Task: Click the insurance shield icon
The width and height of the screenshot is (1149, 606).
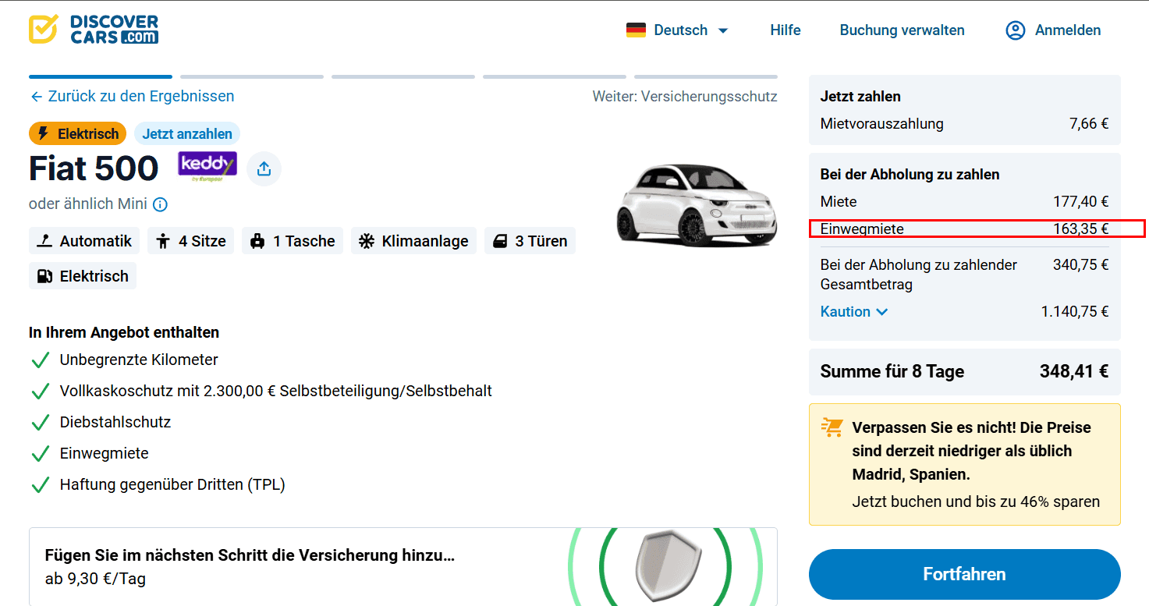Action: tap(668, 565)
